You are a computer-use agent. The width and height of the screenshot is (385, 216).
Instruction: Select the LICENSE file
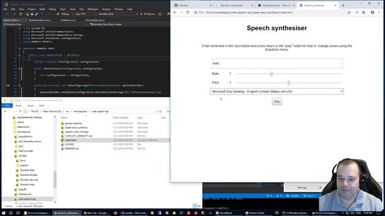tap(70, 145)
